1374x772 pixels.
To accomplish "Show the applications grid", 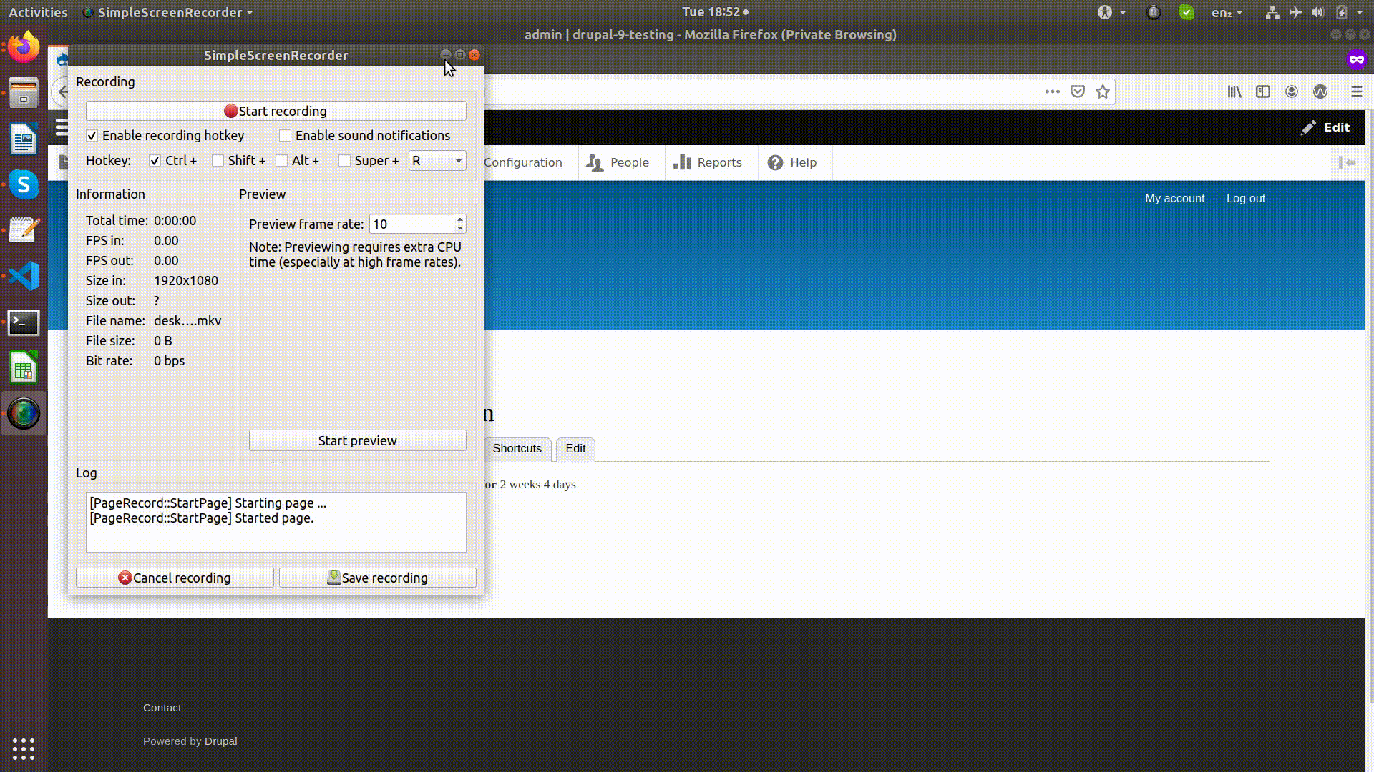I will click(24, 748).
